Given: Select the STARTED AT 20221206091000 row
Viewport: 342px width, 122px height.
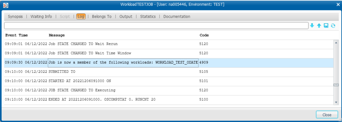Looking at the screenshot, I should 169,81.
